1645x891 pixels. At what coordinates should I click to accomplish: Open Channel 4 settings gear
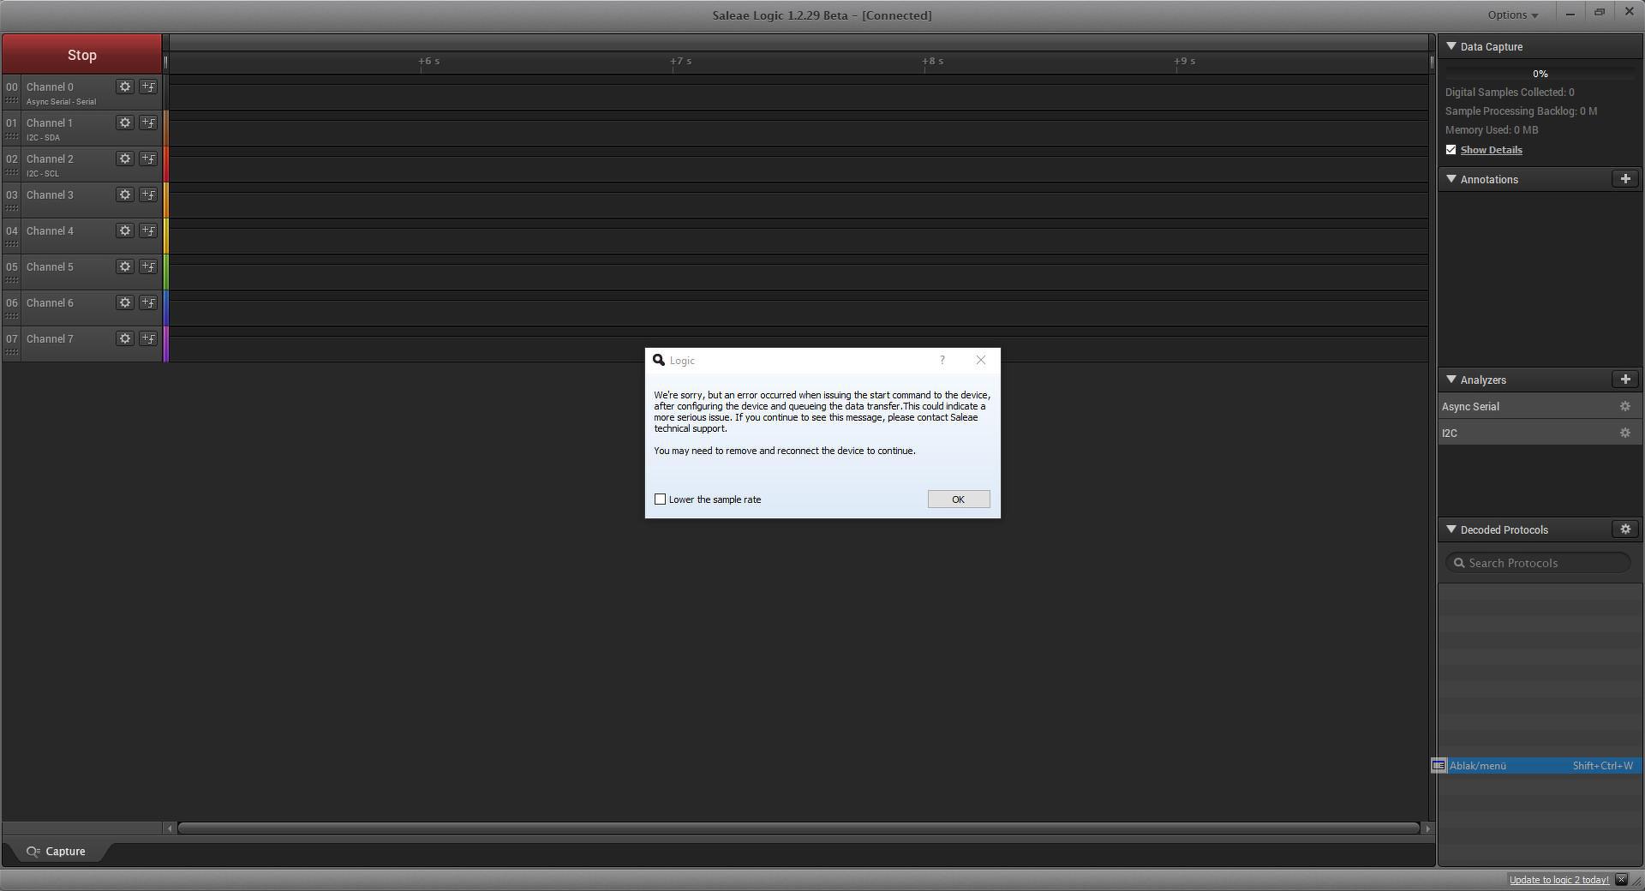(125, 230)
